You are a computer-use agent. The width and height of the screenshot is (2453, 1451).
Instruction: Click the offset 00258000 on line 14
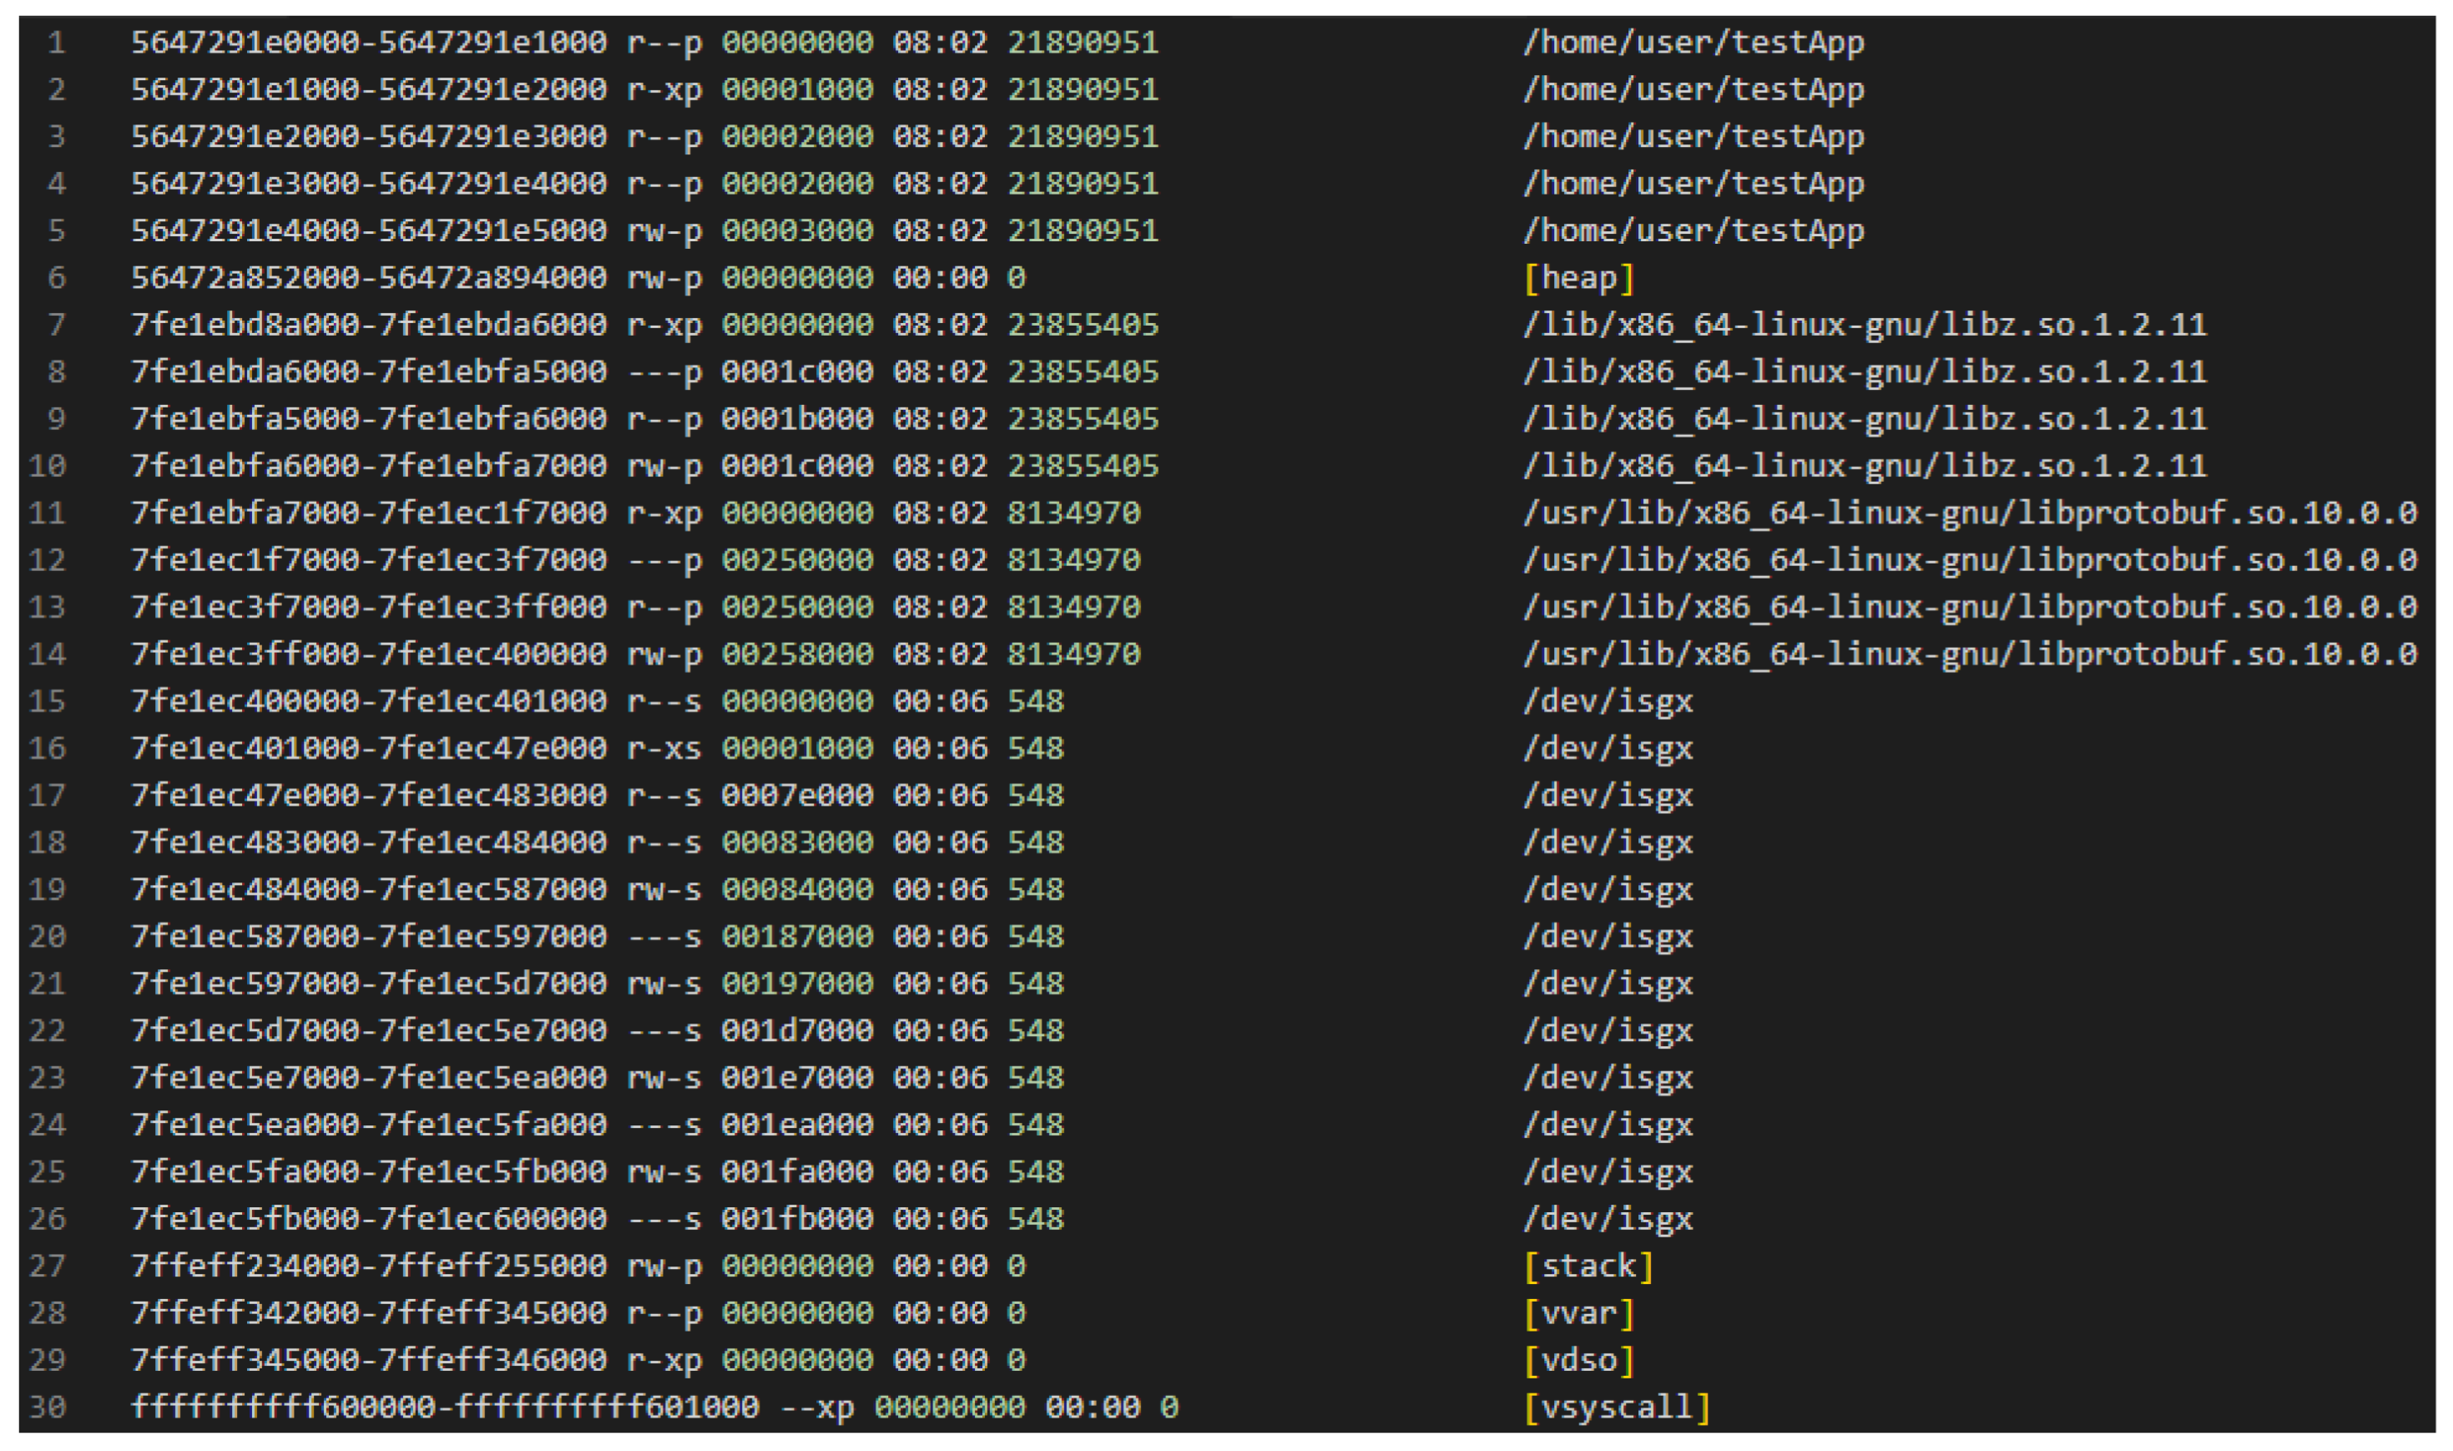point(797,655)
